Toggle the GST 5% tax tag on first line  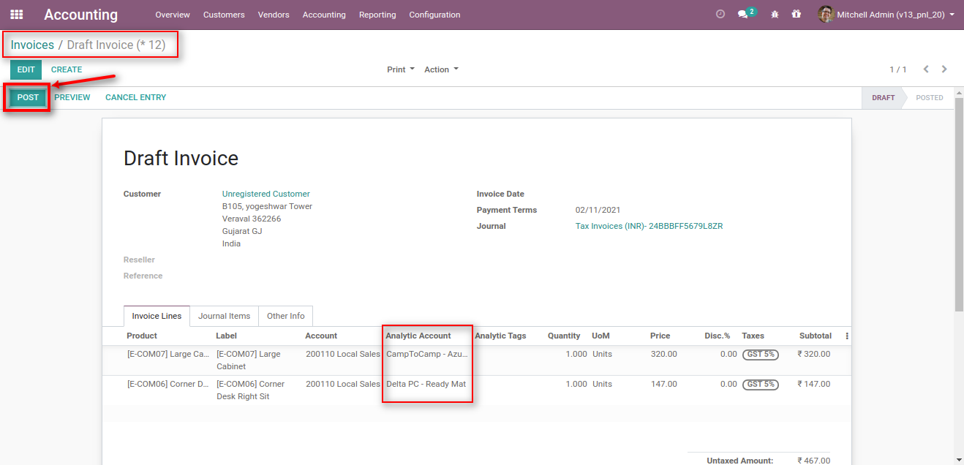click(x=760, y=354)
